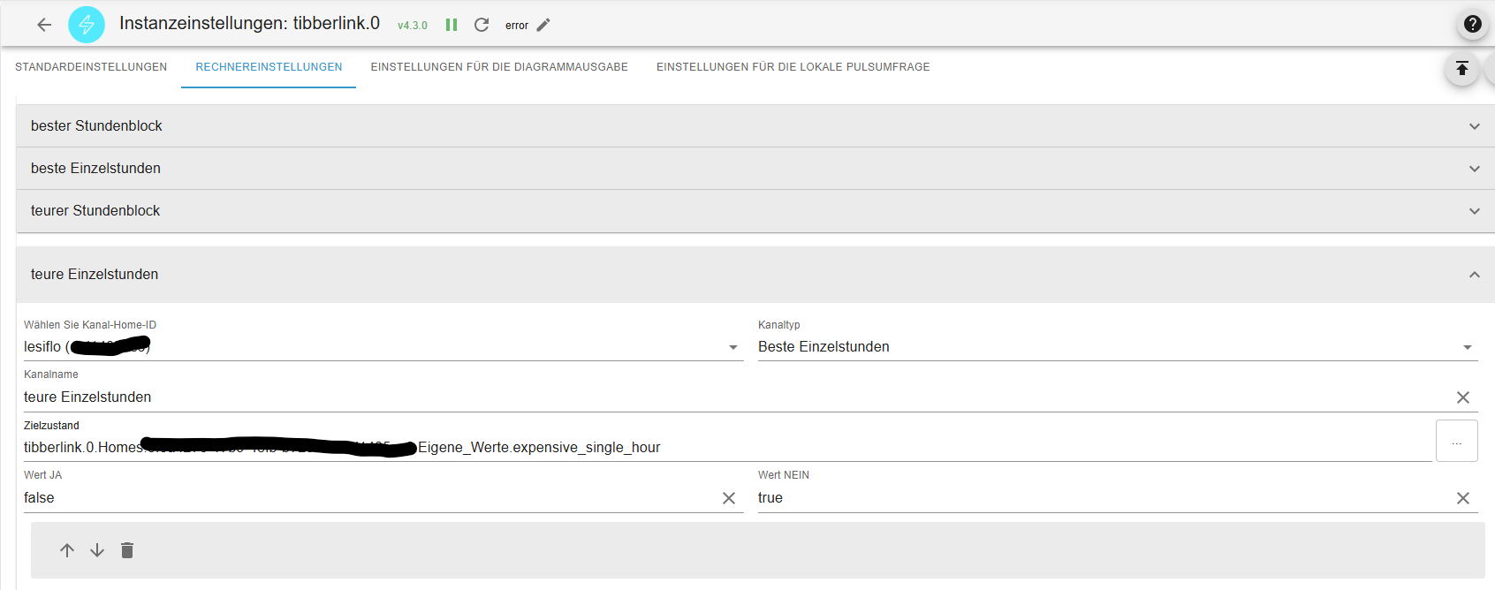The width and height of the screenshot is (1495, 590).
Task: Delete the channel with trash icon
Action: (127, 550)
